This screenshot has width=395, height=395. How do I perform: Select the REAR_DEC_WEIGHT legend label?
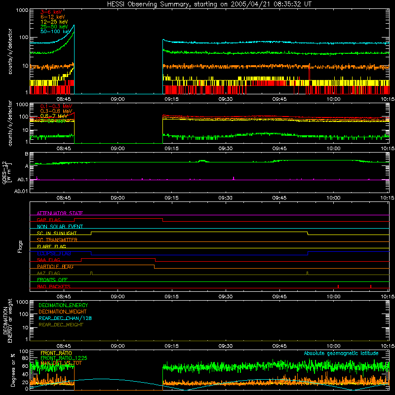[x=61, y=325]
